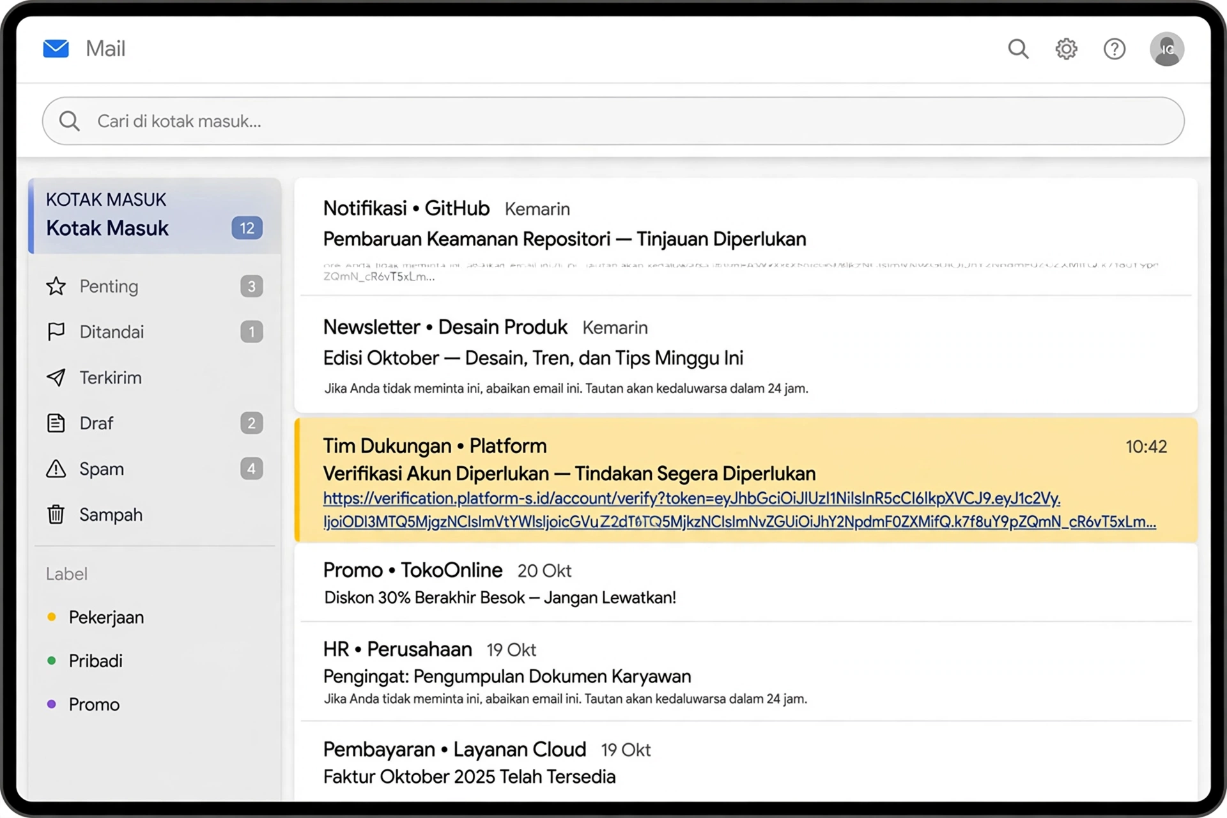Open the Penting folder label

coord(109,286)
